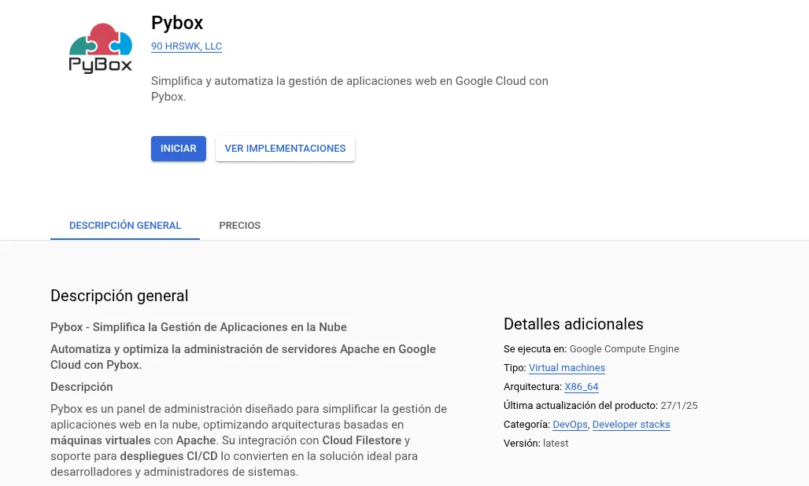Click the 'Última actualización del producto:' label

tap(581, 406)
